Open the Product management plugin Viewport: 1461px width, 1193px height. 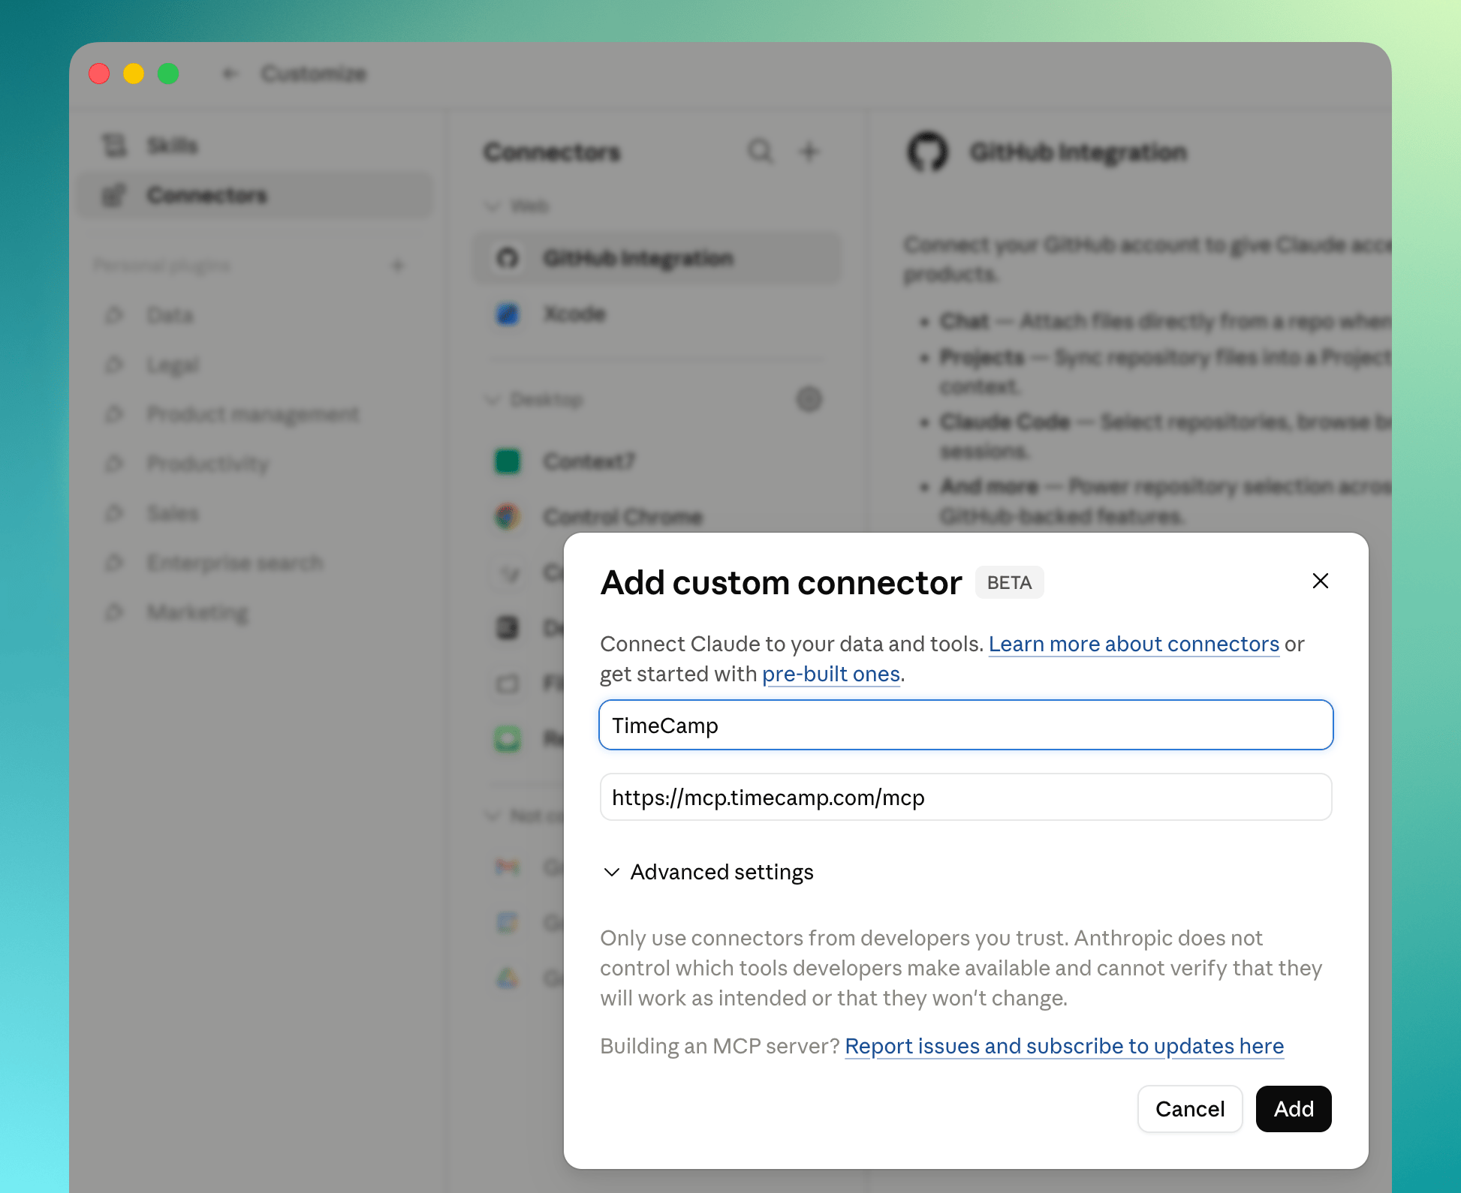pos(255,414)
